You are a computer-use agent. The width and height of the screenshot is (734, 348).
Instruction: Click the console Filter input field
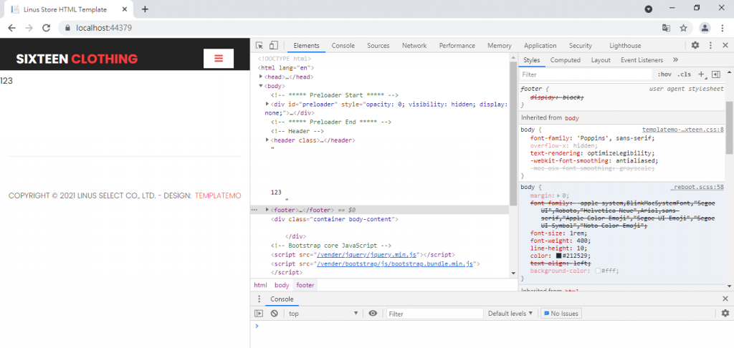coord(434,314)
